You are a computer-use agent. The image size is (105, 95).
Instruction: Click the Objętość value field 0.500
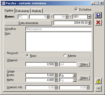coord(40,64)
